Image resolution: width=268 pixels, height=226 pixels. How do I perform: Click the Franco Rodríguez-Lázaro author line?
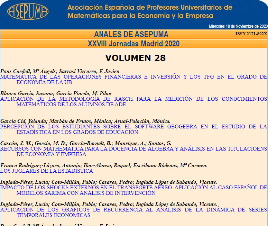104,165
